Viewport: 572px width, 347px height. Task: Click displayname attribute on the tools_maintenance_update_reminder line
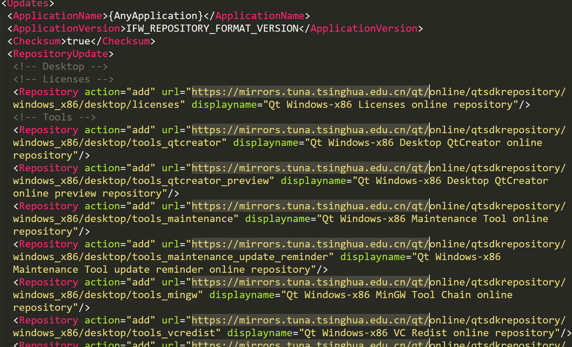(373, 257)
